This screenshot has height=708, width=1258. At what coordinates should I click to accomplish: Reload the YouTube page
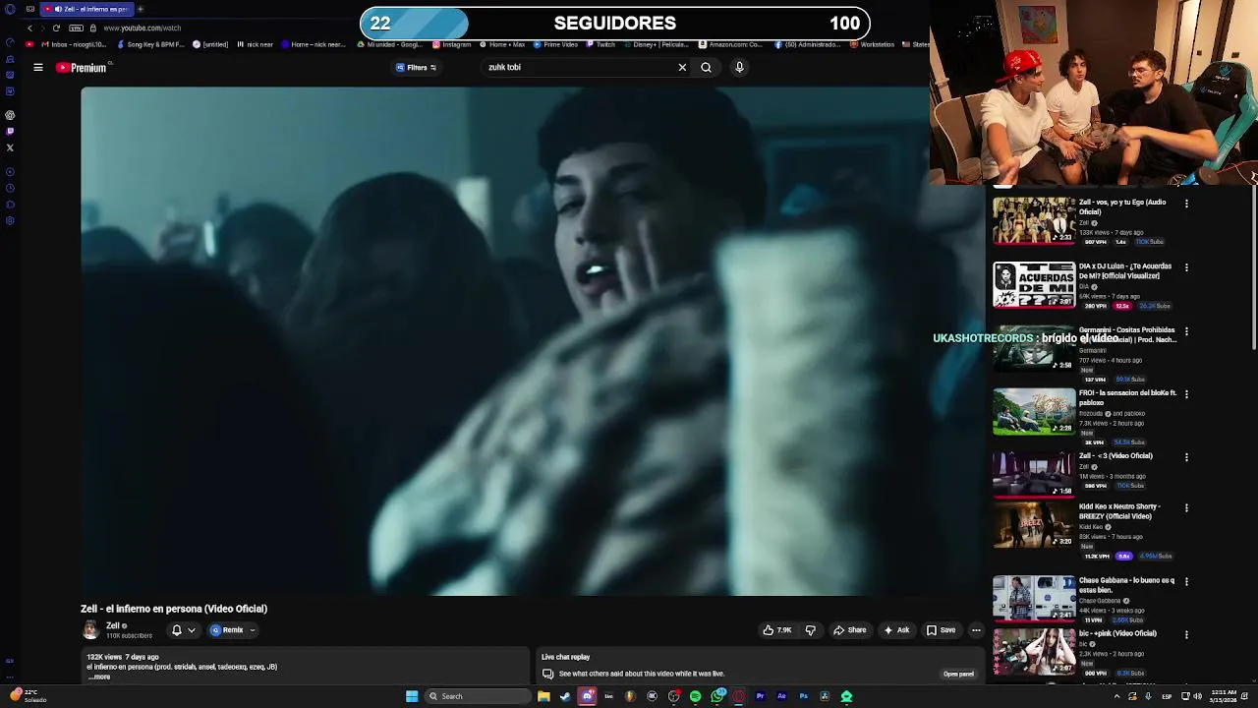tap(56, 29)
